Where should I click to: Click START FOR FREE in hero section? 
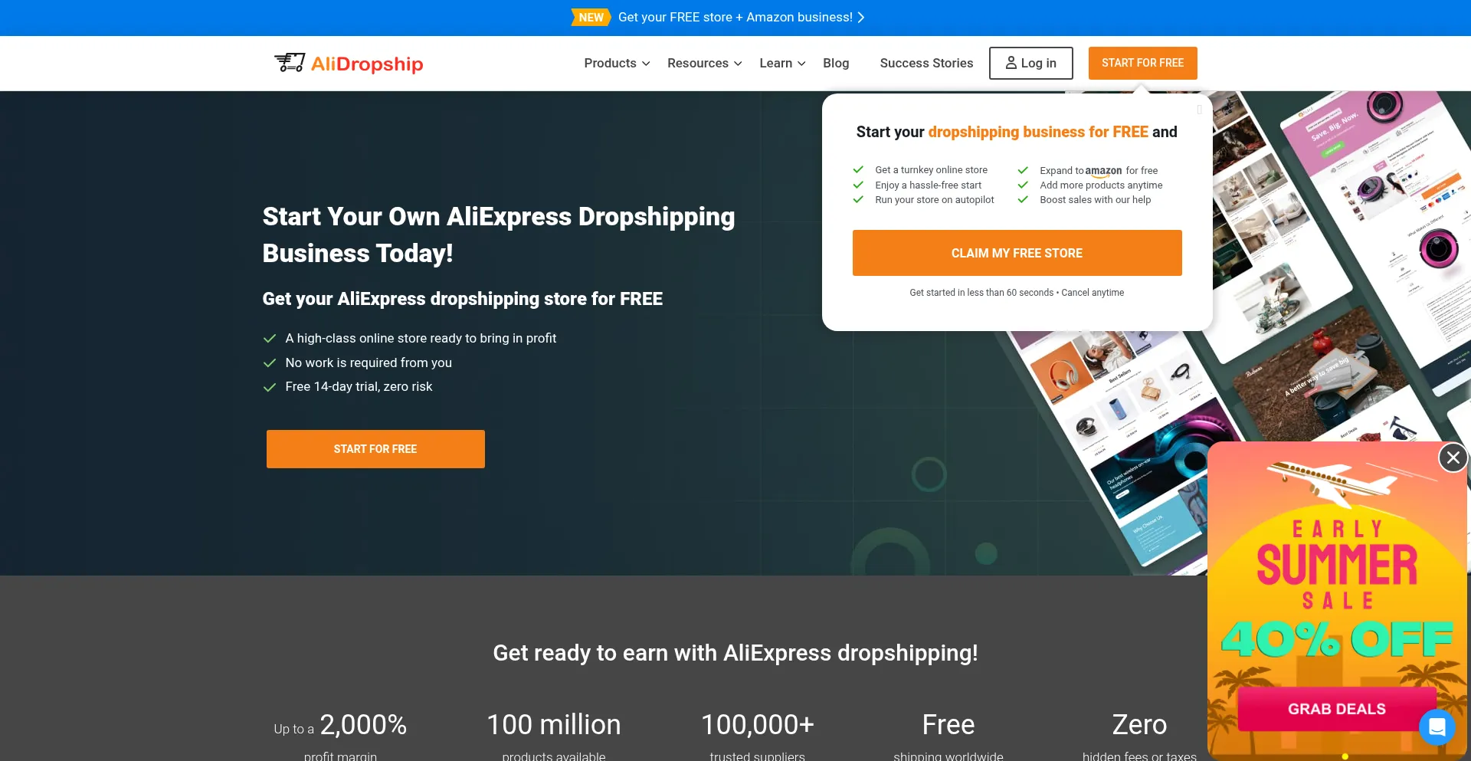(x=375, y=449)
